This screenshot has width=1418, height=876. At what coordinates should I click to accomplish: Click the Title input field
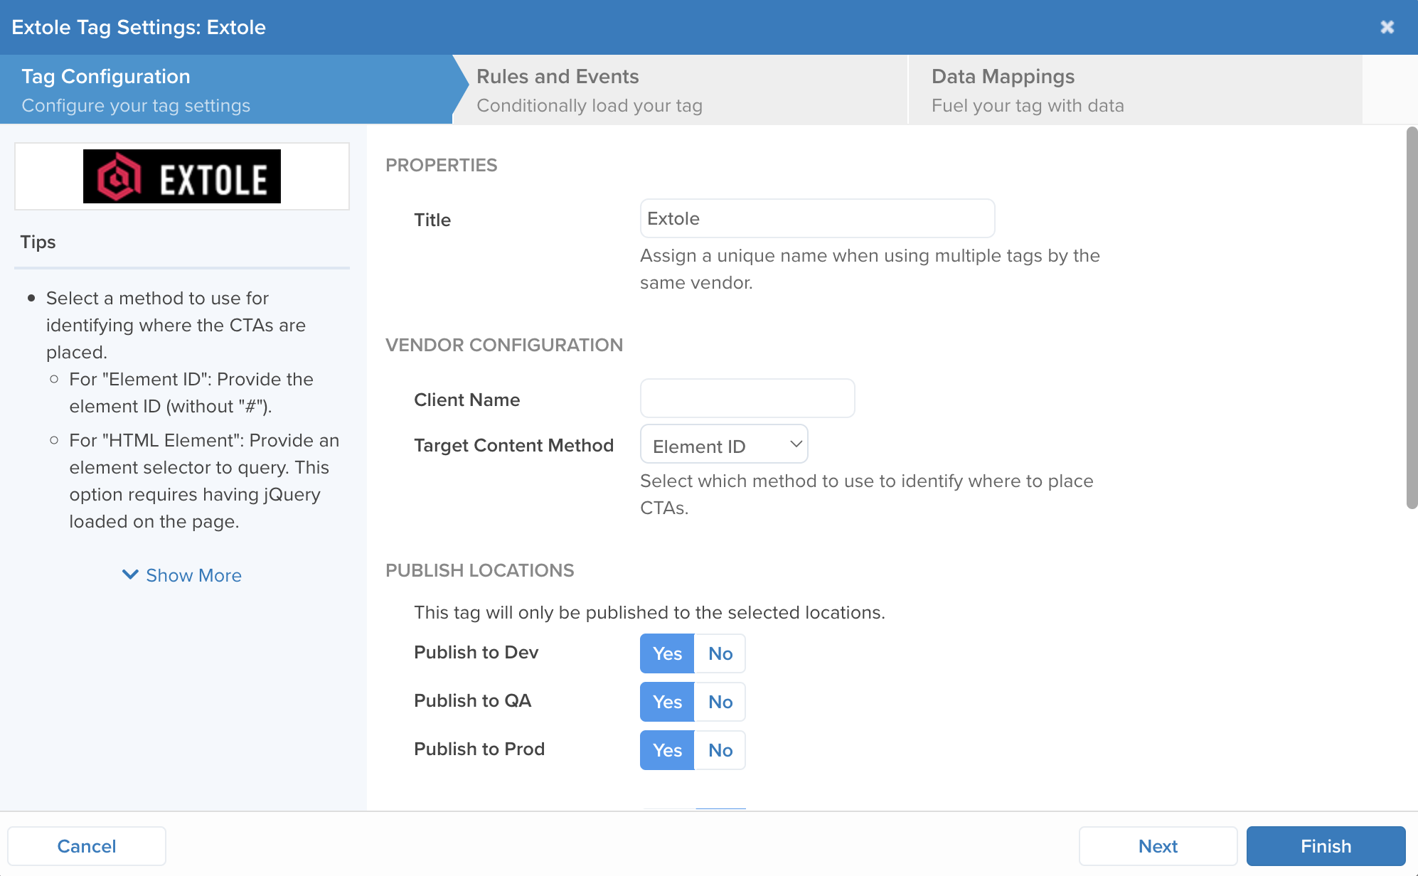(817, 218)
